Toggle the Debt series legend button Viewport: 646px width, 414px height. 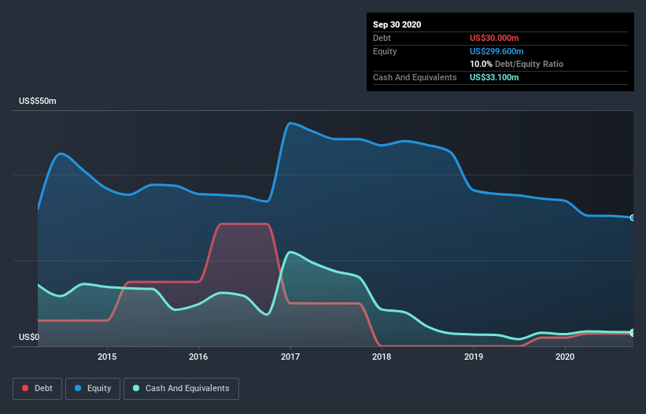click(x=38, y=389)
